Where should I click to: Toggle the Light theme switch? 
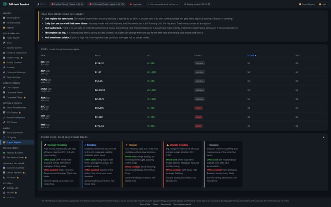pyautogui.click(x=323, y=4)
